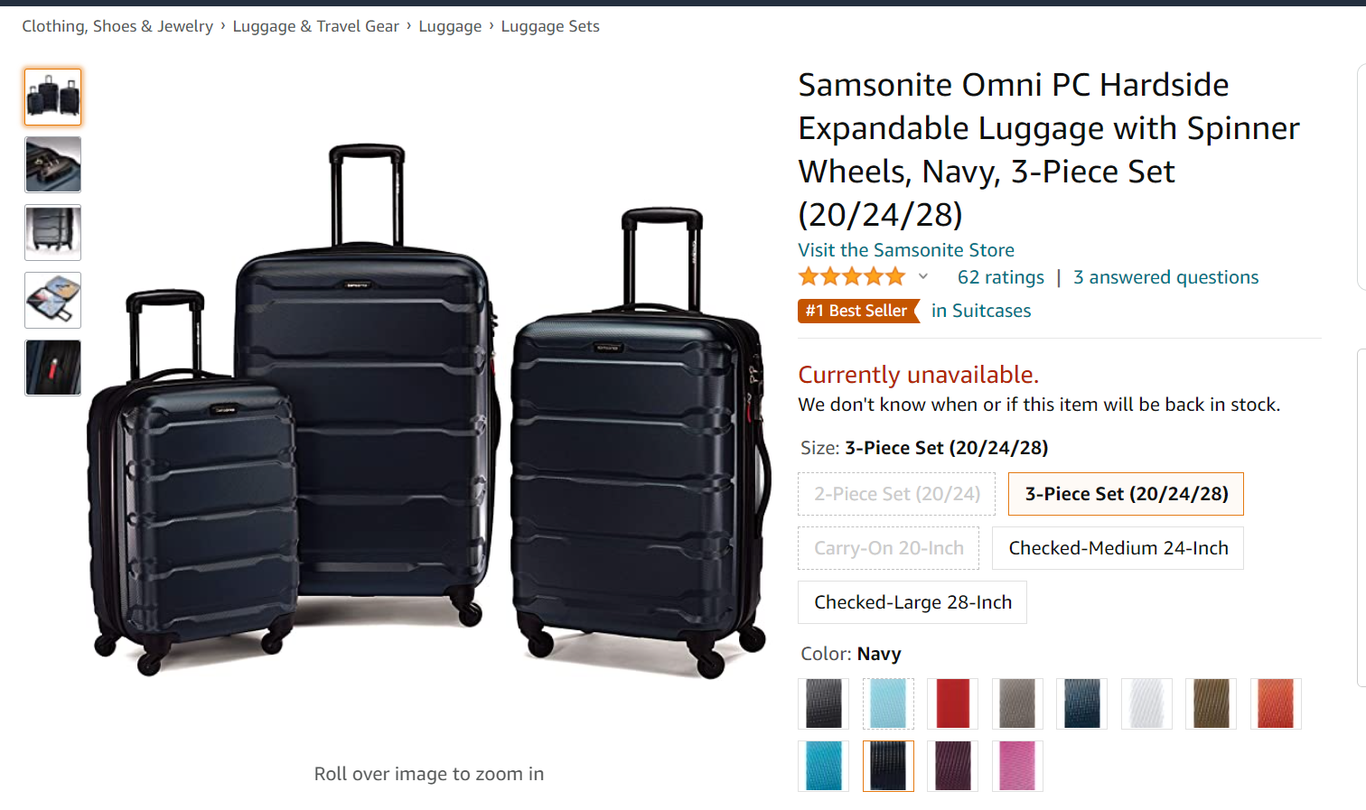Choose the 3-Piece Set (20/24/28) size
Image resolution: width=1366 pixels, height=810 pixels.
pos(1126,494)
